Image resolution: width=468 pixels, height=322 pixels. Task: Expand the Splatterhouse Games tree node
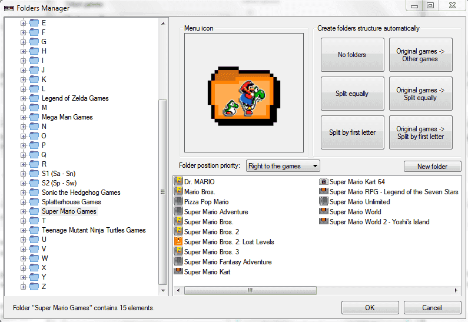[23, 202]
